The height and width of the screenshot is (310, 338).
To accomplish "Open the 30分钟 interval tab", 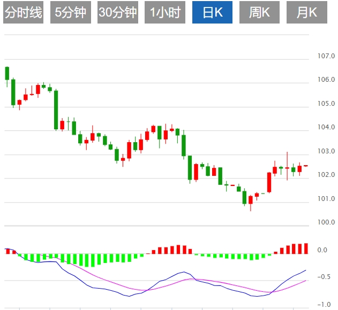I will coord(118,13).
